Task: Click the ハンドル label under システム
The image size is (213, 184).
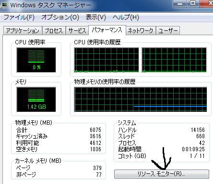Action: pyautogui.click(x=127, y=130)
